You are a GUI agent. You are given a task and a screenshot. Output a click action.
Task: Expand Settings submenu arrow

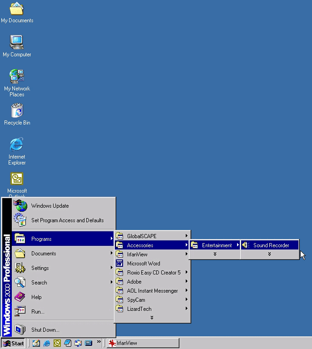[111, 268]
